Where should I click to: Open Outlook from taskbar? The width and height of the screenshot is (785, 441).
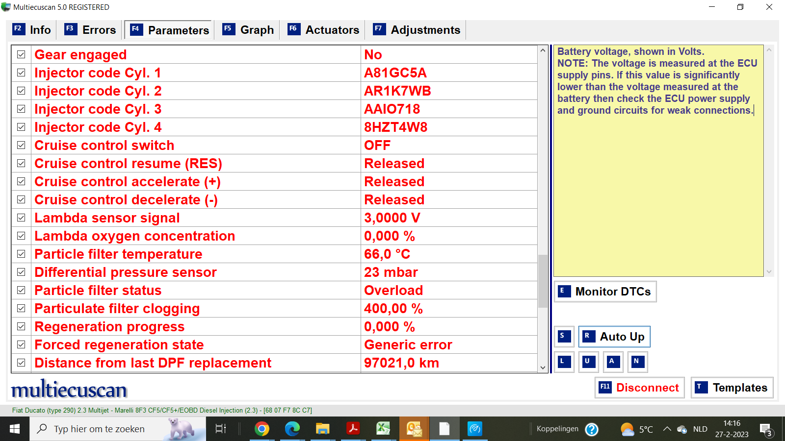pyautogui.click(x=414, y=429)
